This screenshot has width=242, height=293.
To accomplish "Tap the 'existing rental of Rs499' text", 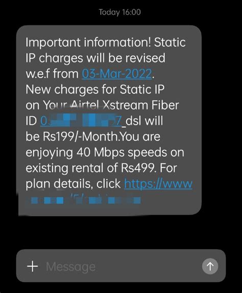I will (x=90, y=168).
